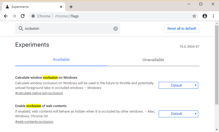Switch to the Unavailable tab

(153, 60)
